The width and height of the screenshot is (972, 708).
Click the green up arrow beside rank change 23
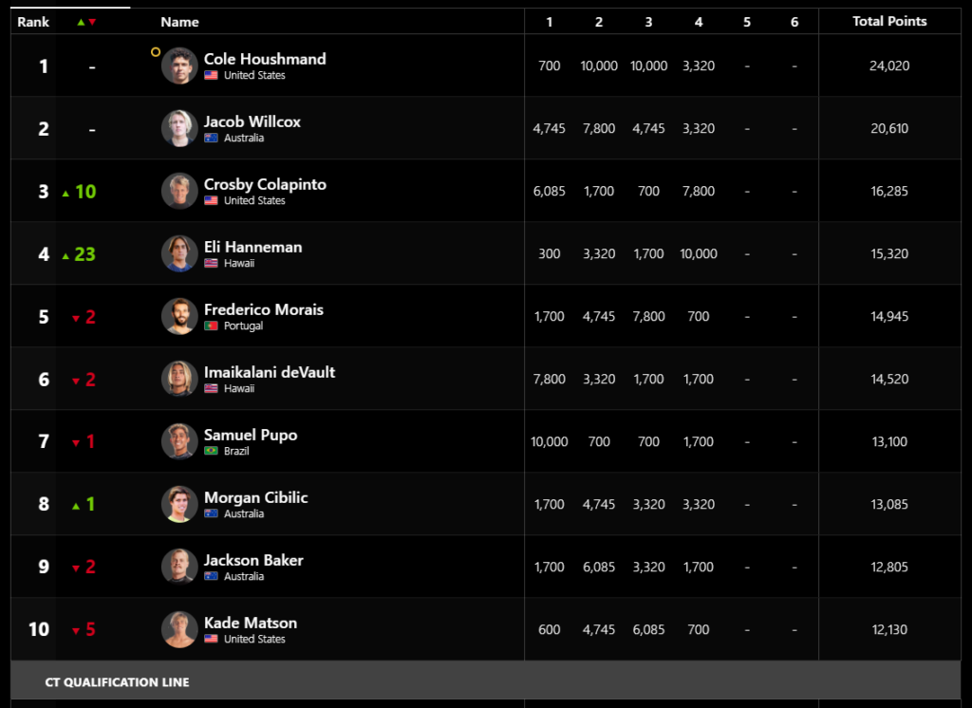click(x=65, y=256)
